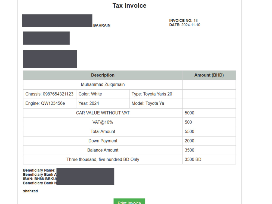Click the IBAN: BH88-BBKU label

[x=40, y=179]
